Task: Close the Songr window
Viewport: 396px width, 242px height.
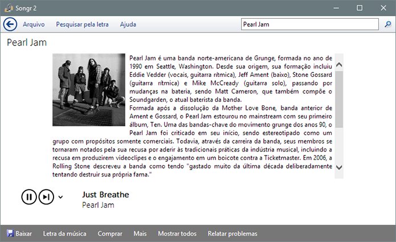Action: 383,8
